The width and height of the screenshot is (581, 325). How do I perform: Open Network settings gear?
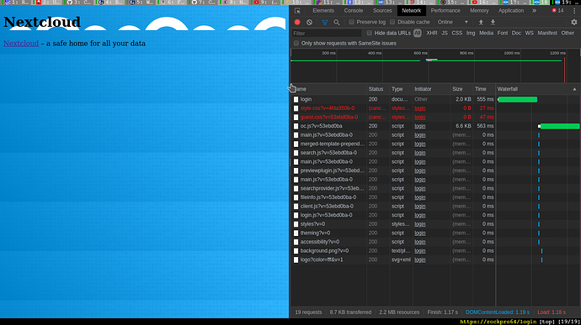(x=574, y=22)
